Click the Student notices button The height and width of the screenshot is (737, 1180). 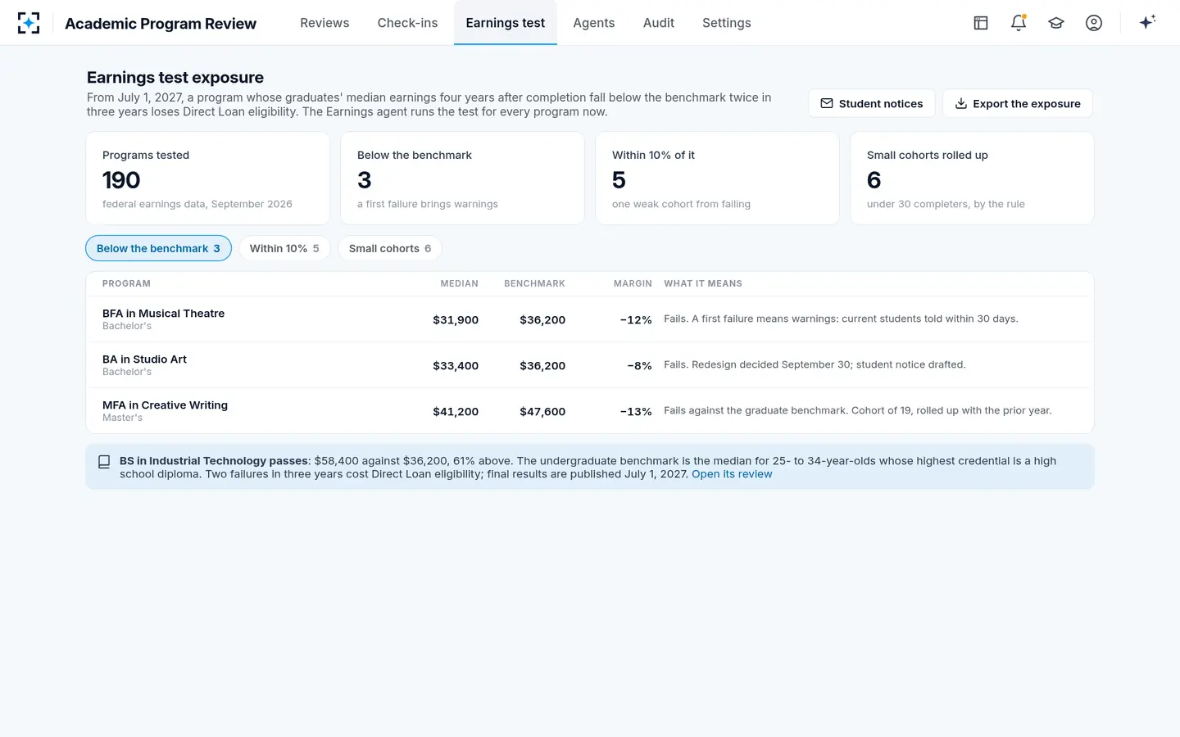tap(872, 103)
